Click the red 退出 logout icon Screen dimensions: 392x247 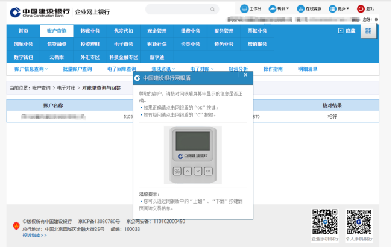(361, 9)
